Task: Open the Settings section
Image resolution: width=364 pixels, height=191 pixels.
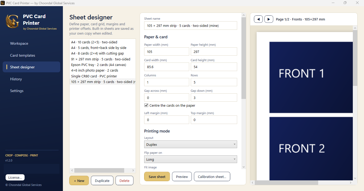Action: (31, 91)
